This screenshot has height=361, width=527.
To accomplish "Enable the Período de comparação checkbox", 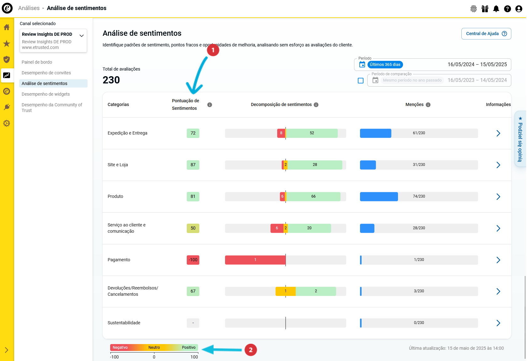I will pyautogui.click(x=361, y=81).
